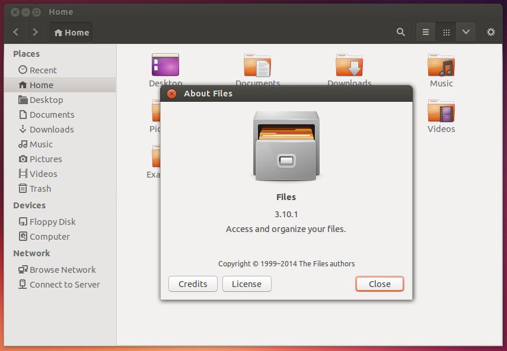Click the Trash bin icon in the sidebar

pos(23,188)
